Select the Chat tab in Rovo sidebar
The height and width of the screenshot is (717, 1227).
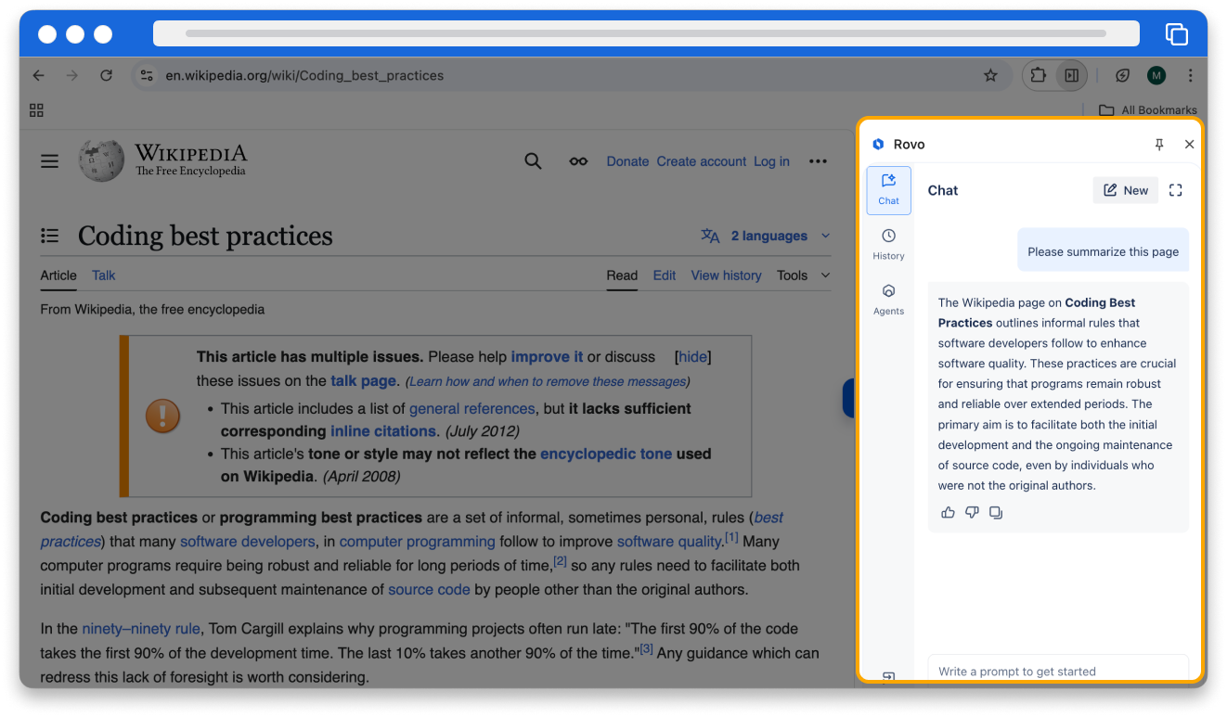[888, 190]
